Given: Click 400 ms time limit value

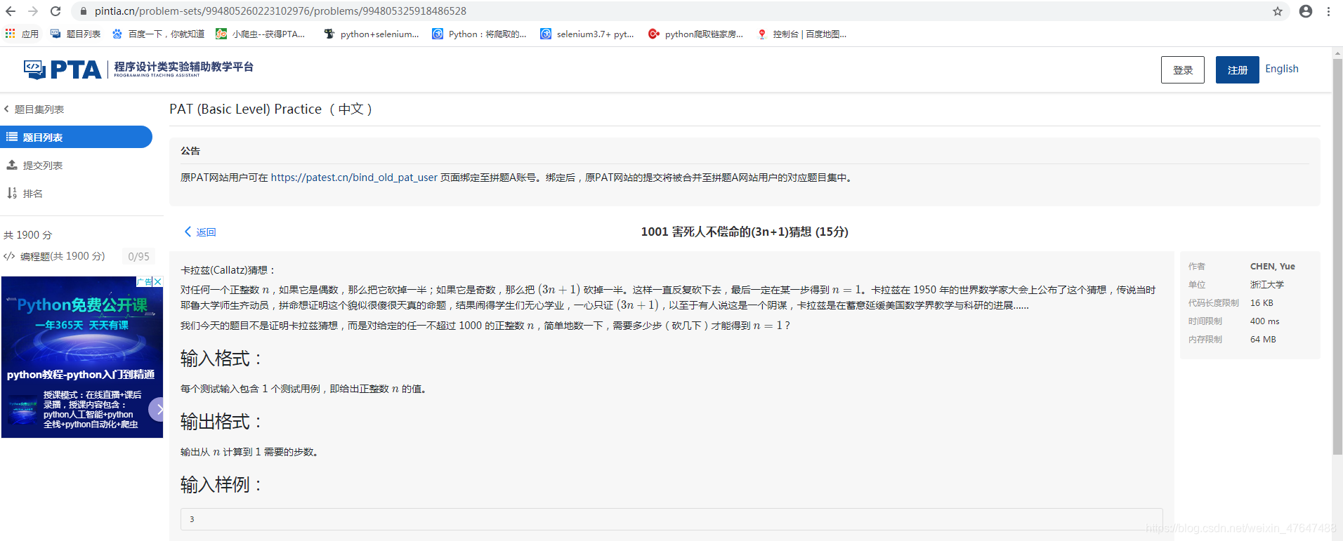Looking at the screenshot, I should [1264, 321].
